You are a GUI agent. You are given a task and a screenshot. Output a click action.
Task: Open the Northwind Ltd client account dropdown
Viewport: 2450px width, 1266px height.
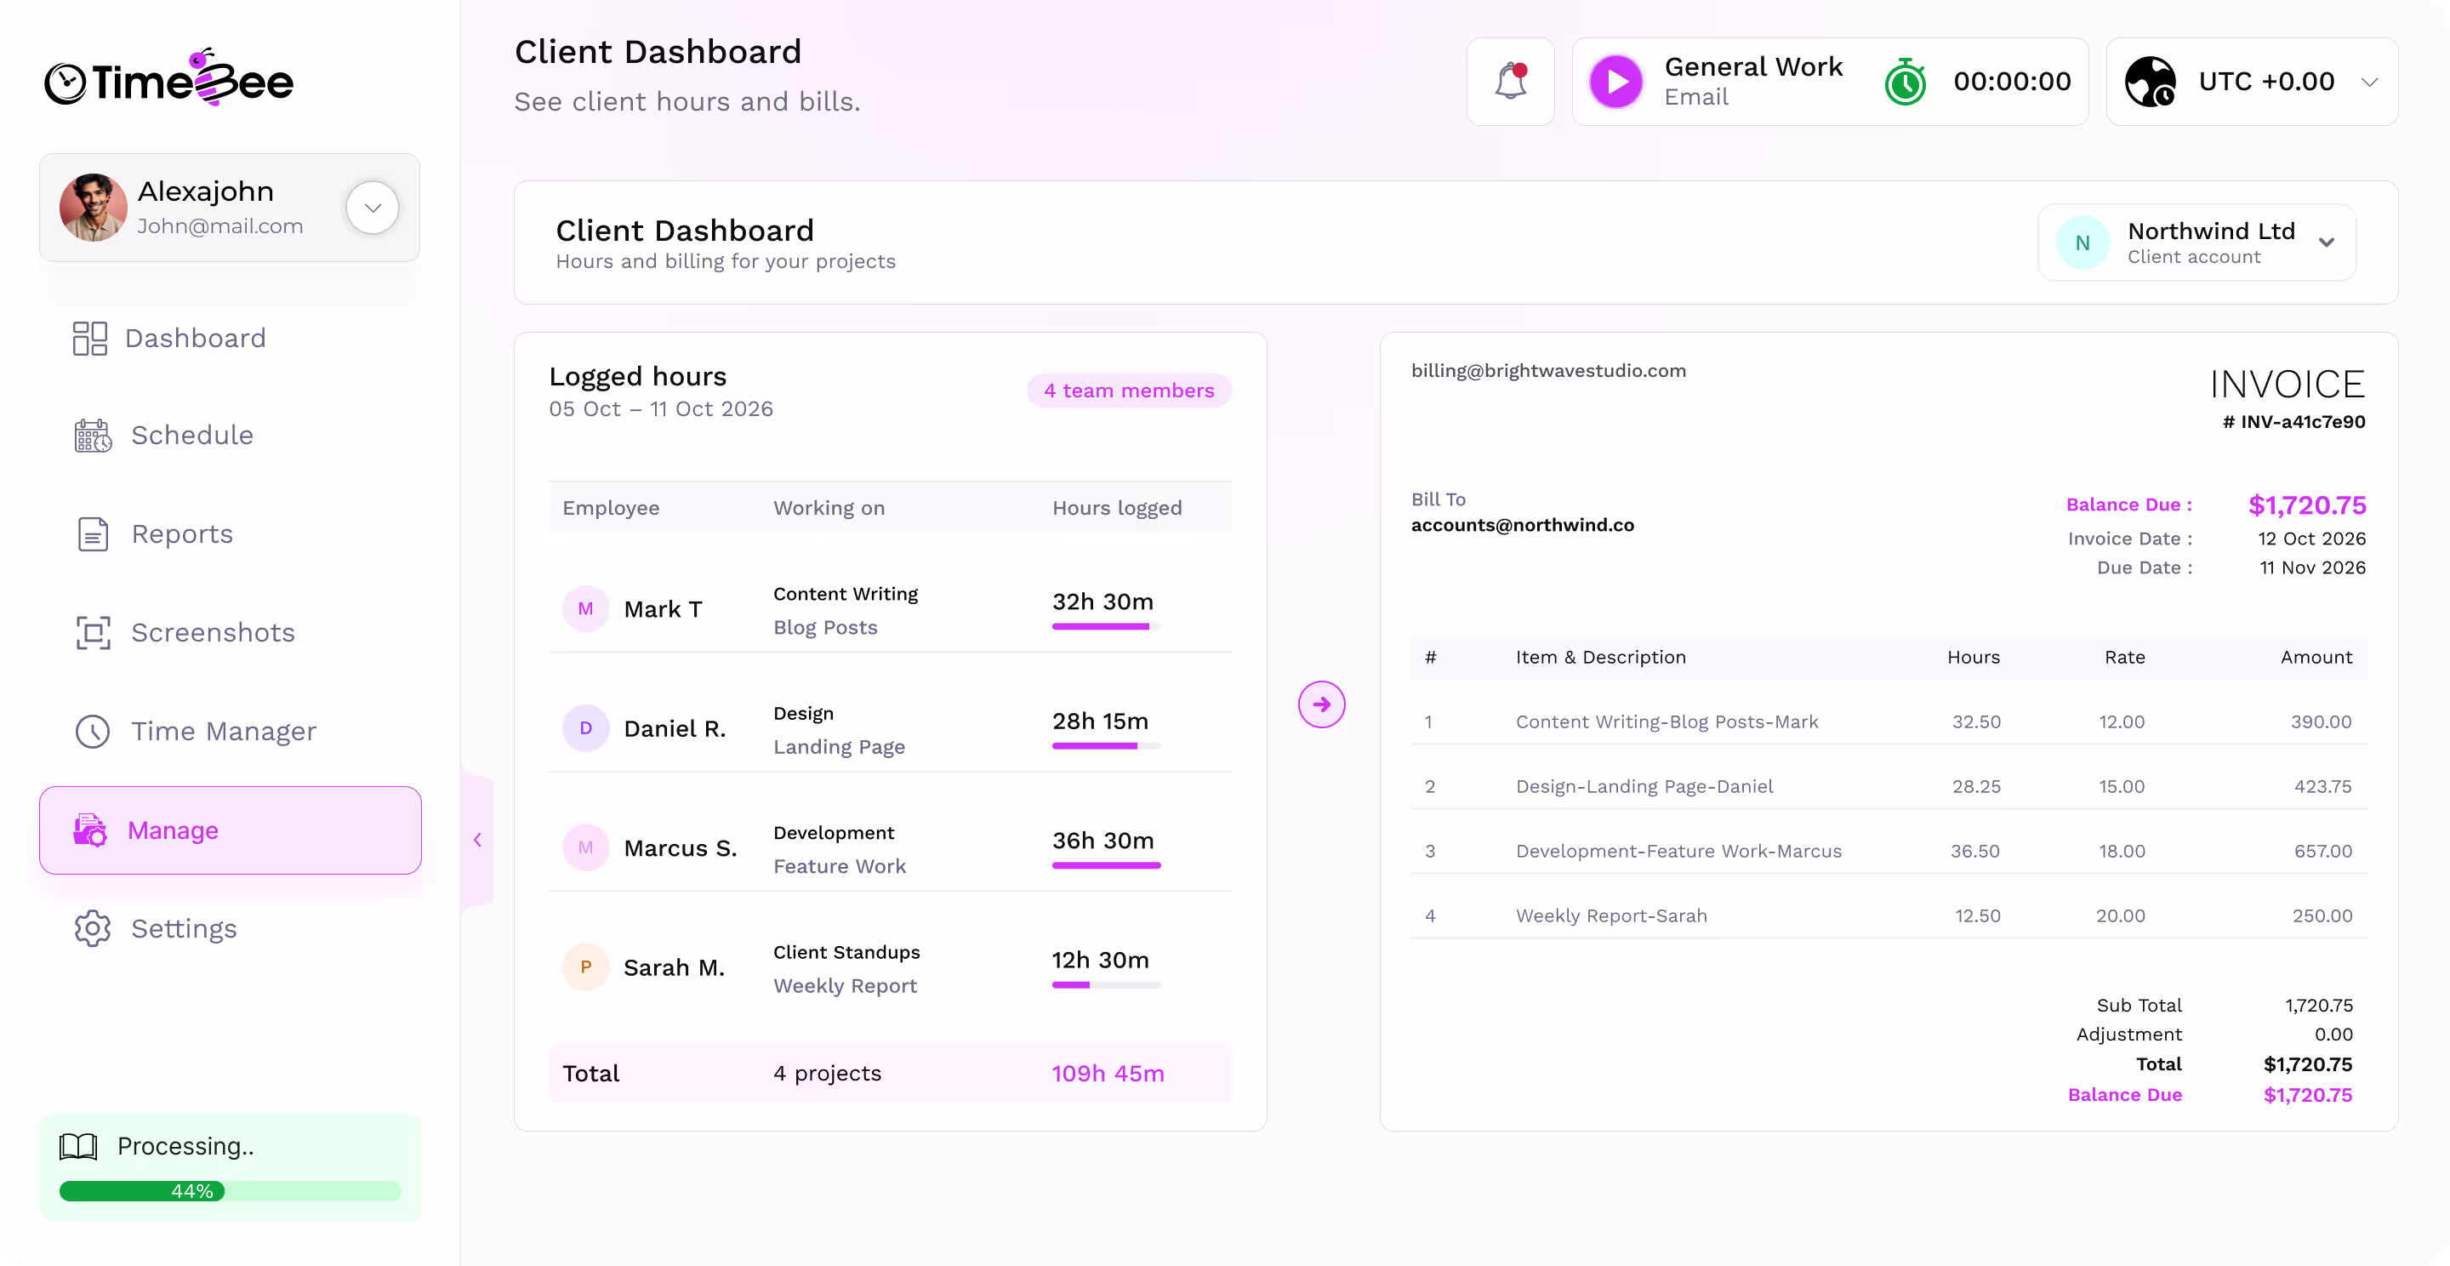[x=2197, y=243]
